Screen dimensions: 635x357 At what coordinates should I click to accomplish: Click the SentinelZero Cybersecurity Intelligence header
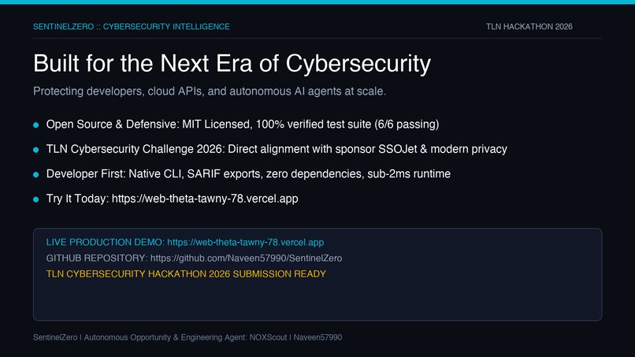(x=132, y=27)
